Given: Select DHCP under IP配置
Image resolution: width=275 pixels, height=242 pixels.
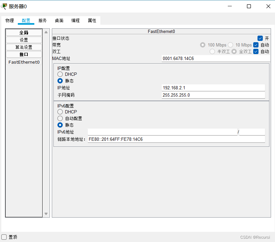Looking at the screenshot, I should click(x=60, y=74).
